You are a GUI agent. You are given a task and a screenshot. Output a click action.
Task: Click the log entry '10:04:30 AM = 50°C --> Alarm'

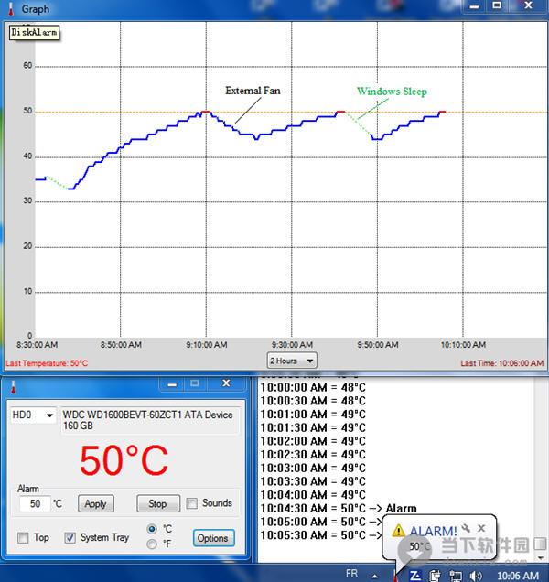pos(339,508)
